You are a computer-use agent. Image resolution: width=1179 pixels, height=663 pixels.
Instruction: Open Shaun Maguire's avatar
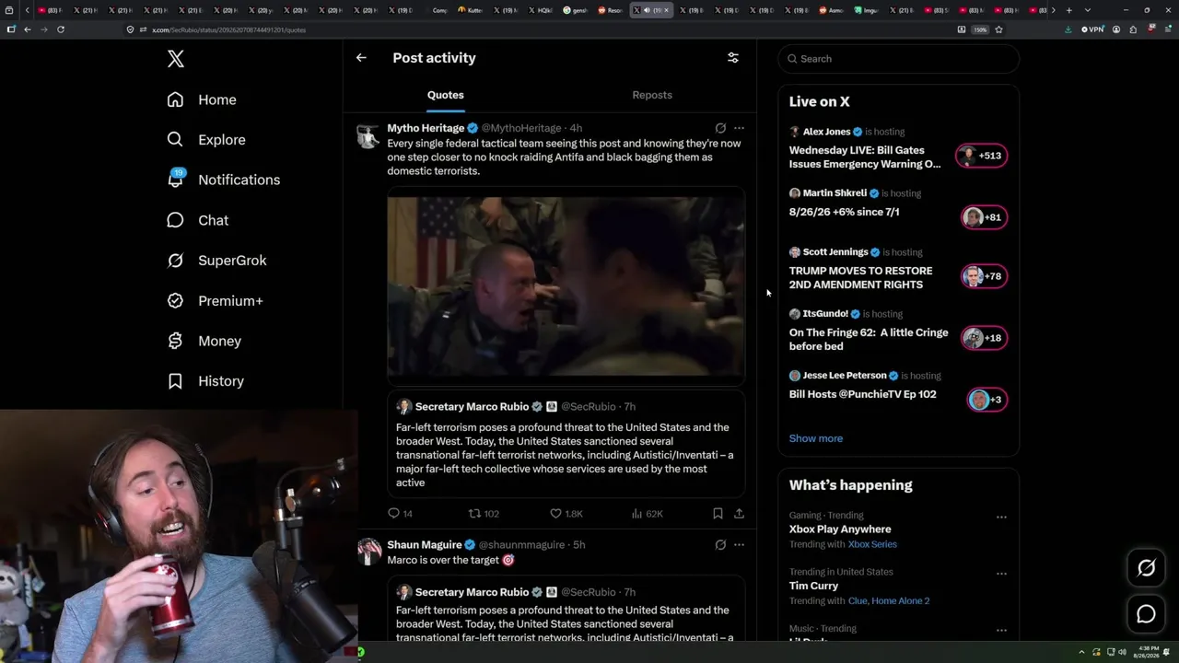[x=369, y=552]
